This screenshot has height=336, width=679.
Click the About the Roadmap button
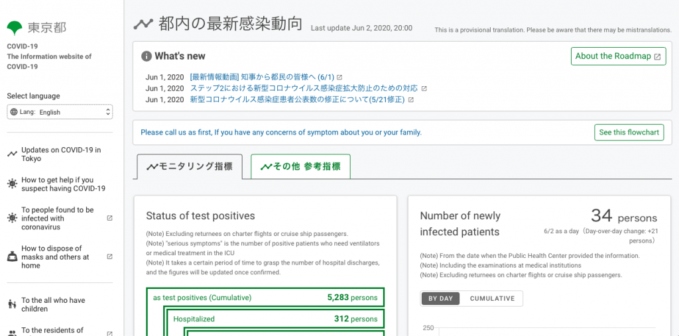617,56
